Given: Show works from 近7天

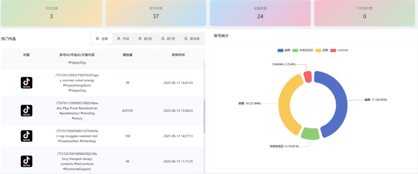Looking at the screenshot, I should pyautogui.click(x=168, y=39).
